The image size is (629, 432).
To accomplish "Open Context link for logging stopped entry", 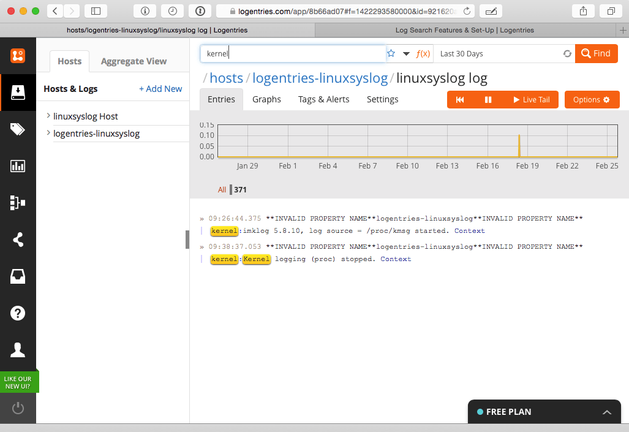I will [x=396, y=259].
